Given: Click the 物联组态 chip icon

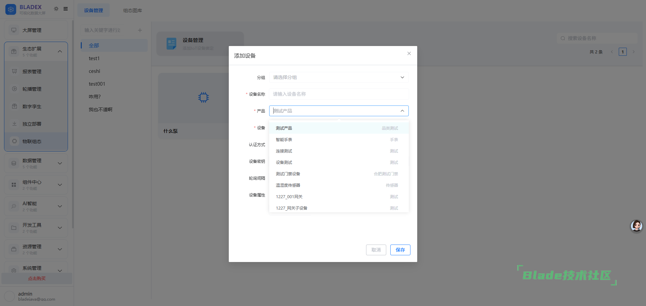Looking at the screenshot, I should click(14, 141).
